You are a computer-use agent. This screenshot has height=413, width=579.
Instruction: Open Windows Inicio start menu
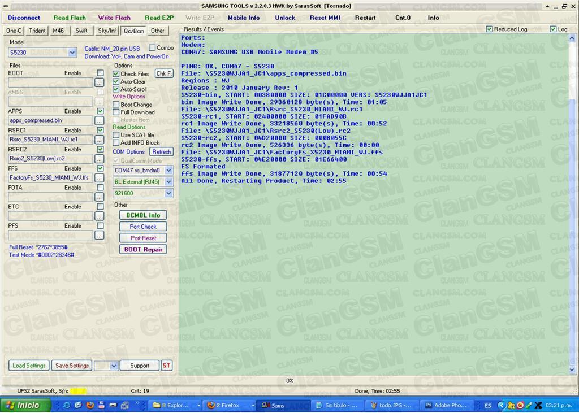[x=25, y=405]
